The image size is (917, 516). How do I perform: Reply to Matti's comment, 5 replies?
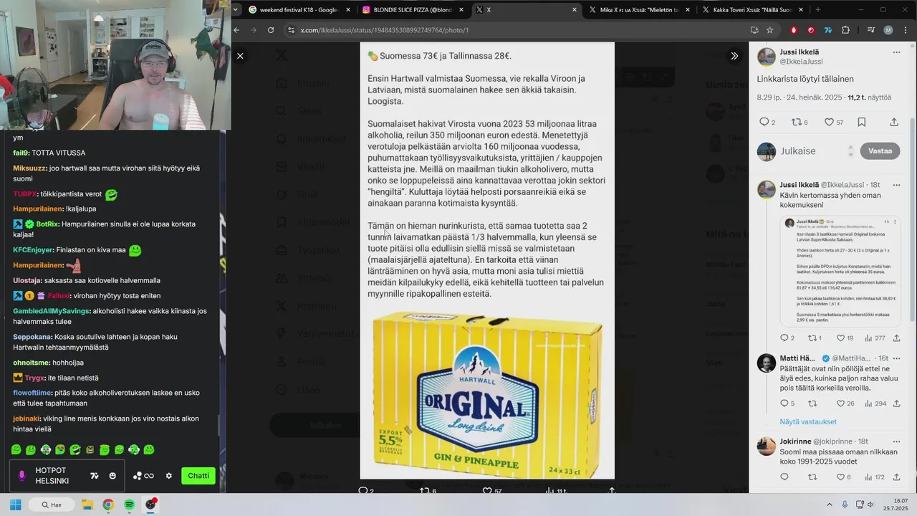click(787, 403)
